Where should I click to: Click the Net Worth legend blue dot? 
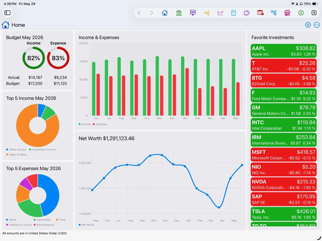(x=80, y=225)
